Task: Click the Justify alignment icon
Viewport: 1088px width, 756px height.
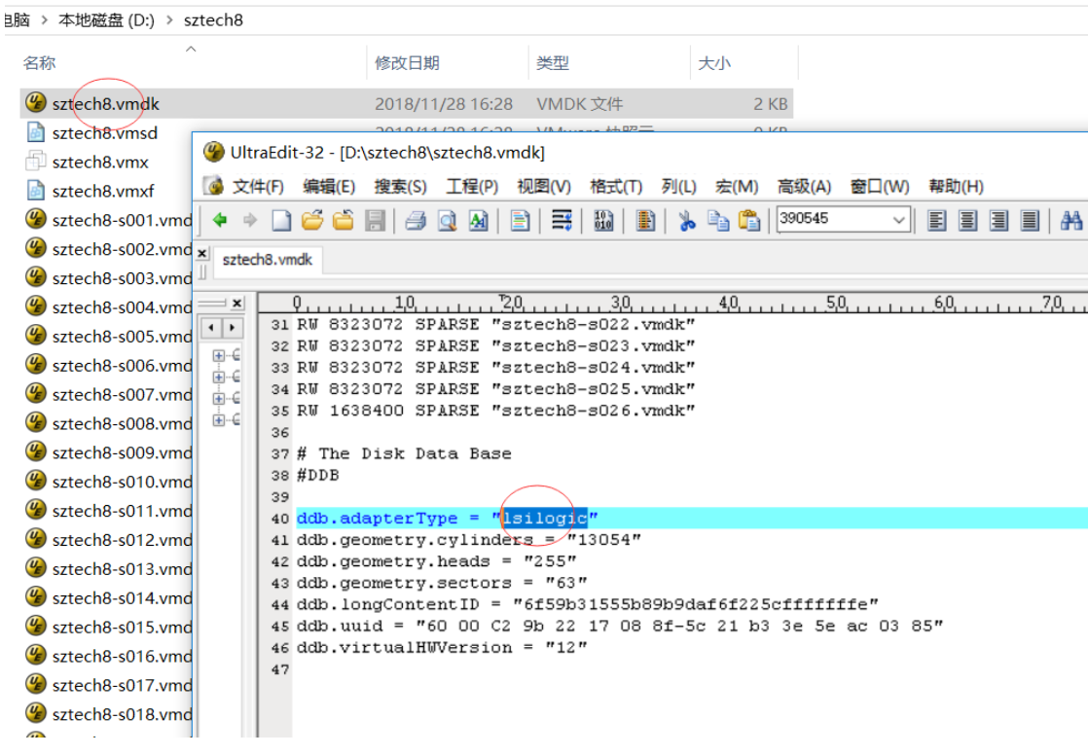Action: click(x=1030, y=221)
